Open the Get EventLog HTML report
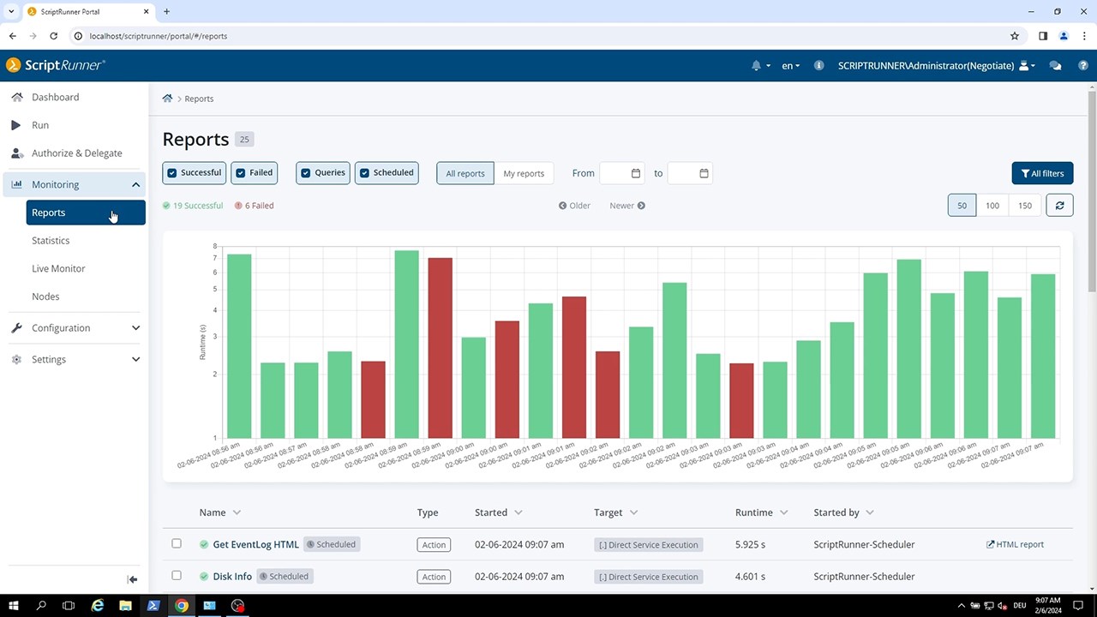This screenshot has width=1097, height=617. (255, 544)
